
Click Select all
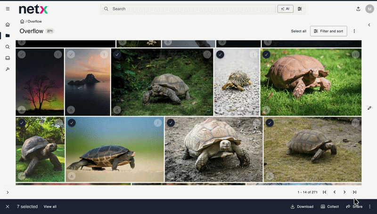(298, 31)
